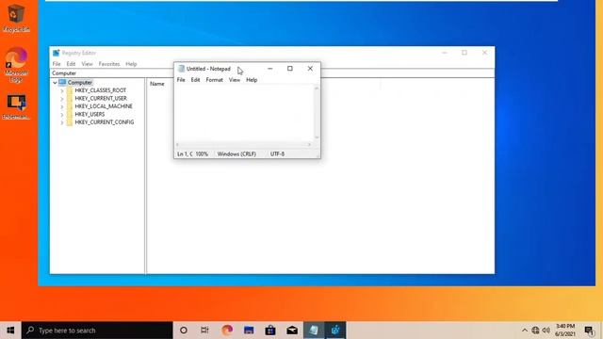Click the HKEY_CURRENT_CONFIG folder icon
Viewport: 603px width, 339px height.
click(x=70, y=122)
